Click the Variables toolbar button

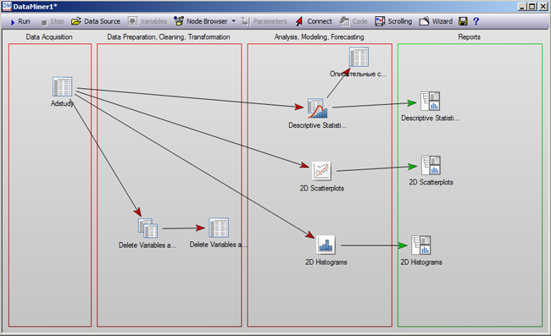pyautogui.click(x=147, y=21)
